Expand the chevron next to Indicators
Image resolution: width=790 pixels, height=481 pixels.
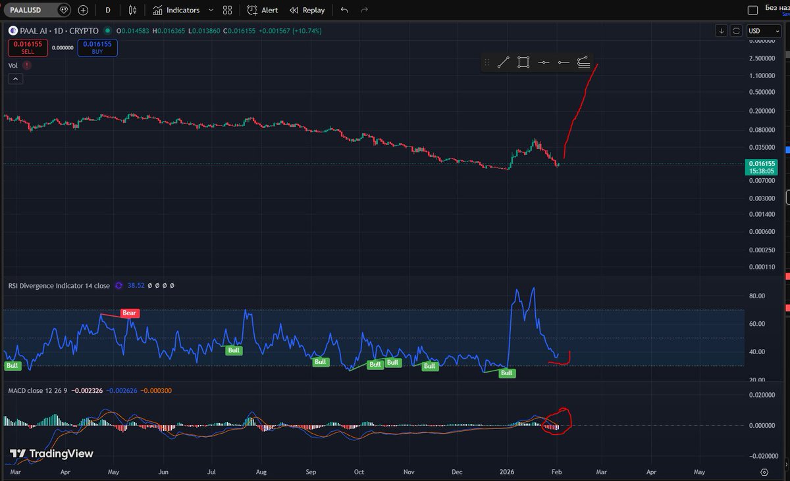211,10
